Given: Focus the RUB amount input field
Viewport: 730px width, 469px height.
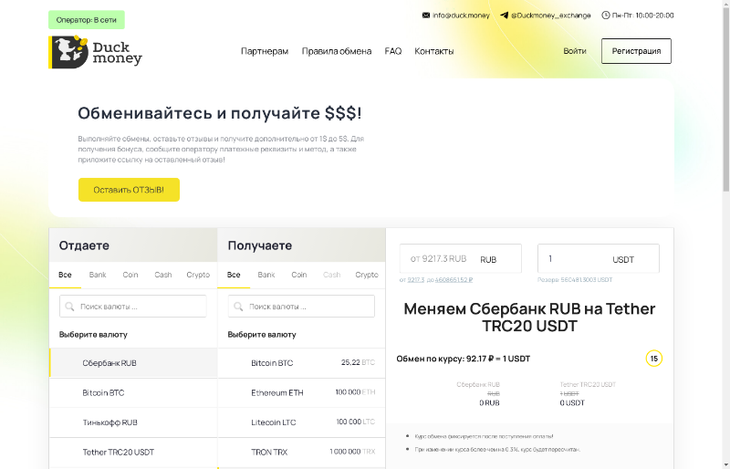Looking at the screenshot, I should click(440, 259).
